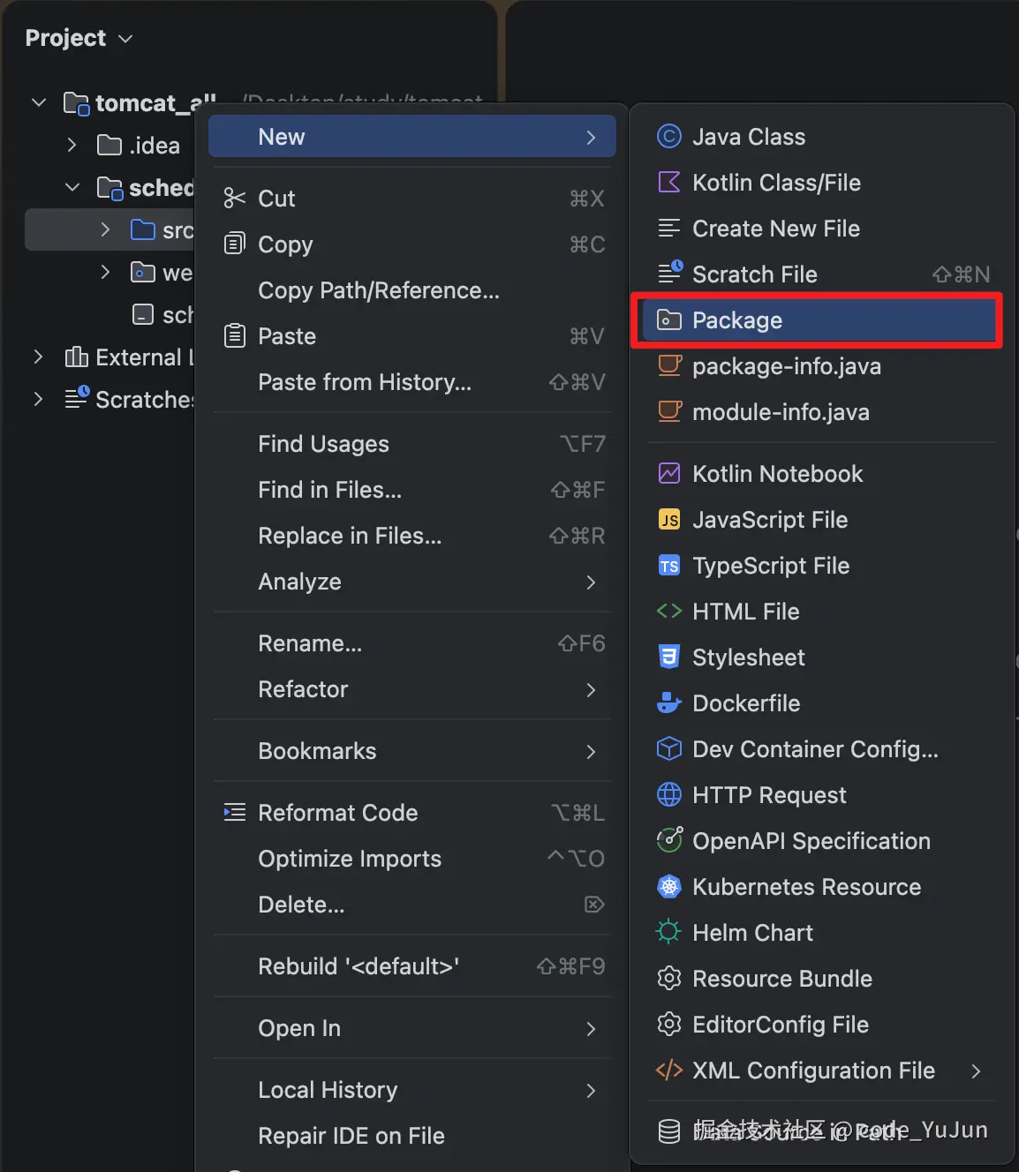Expand the .idea folder
Screen dimensions: 1019x1172
coord(72,146)
